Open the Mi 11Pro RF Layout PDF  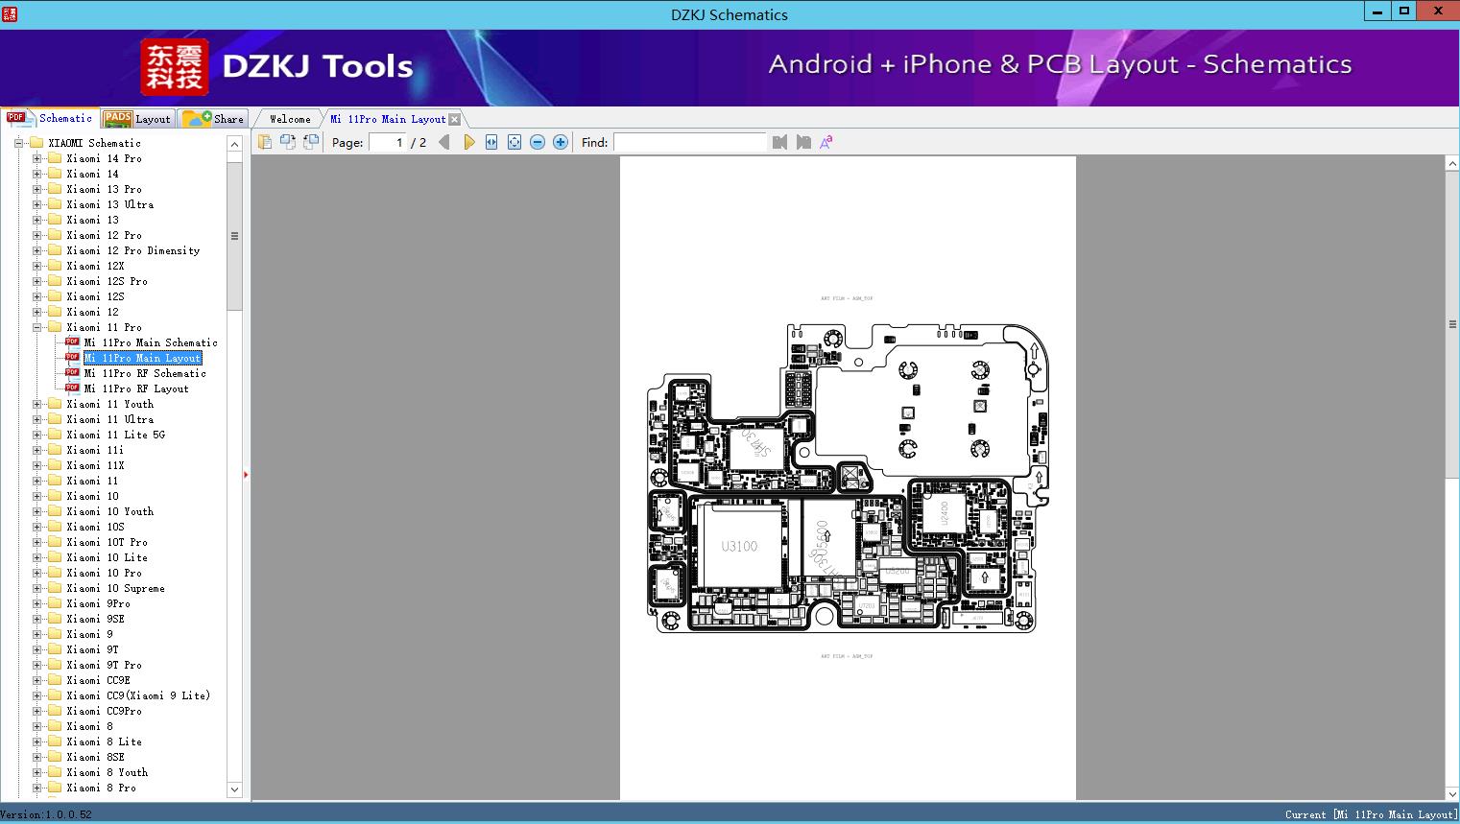tap(136, 388)
